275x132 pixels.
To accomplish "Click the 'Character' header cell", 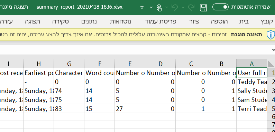I will (x=69, y=73).
